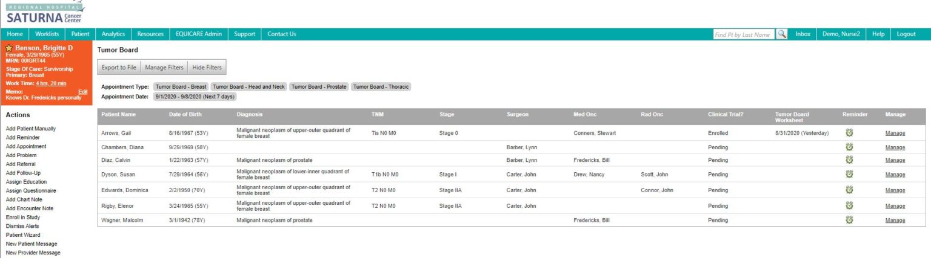The width and height of the screenshot is (931, 258).
Task: Toggle Tumor Board - Thoracic filter tag
Action: [x=381, y=87]
